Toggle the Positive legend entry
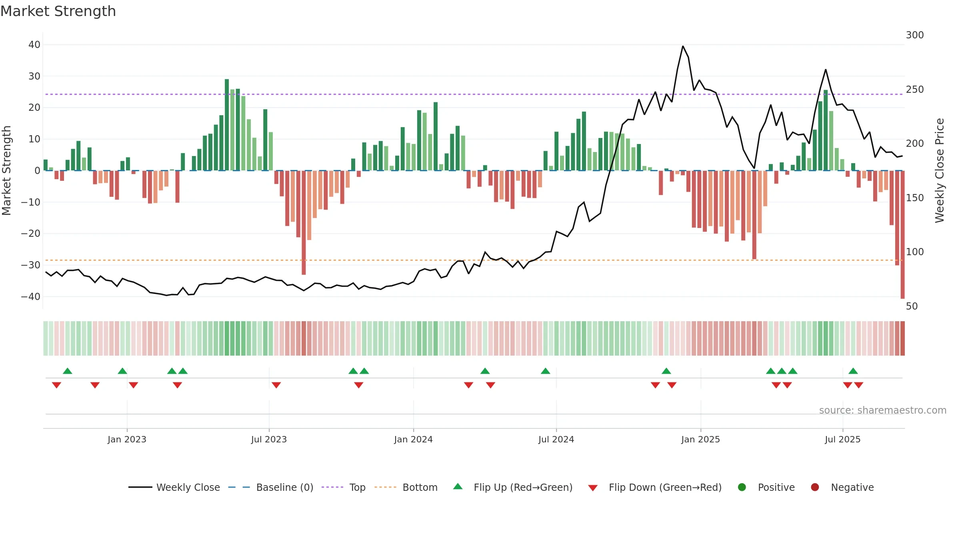The width and height of the screenshot is (960, 540). click(766, 487)
